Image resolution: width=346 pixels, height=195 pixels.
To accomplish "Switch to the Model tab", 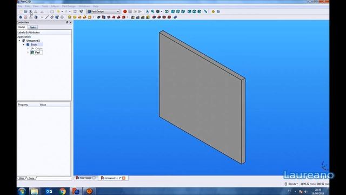I will point(22,27).
